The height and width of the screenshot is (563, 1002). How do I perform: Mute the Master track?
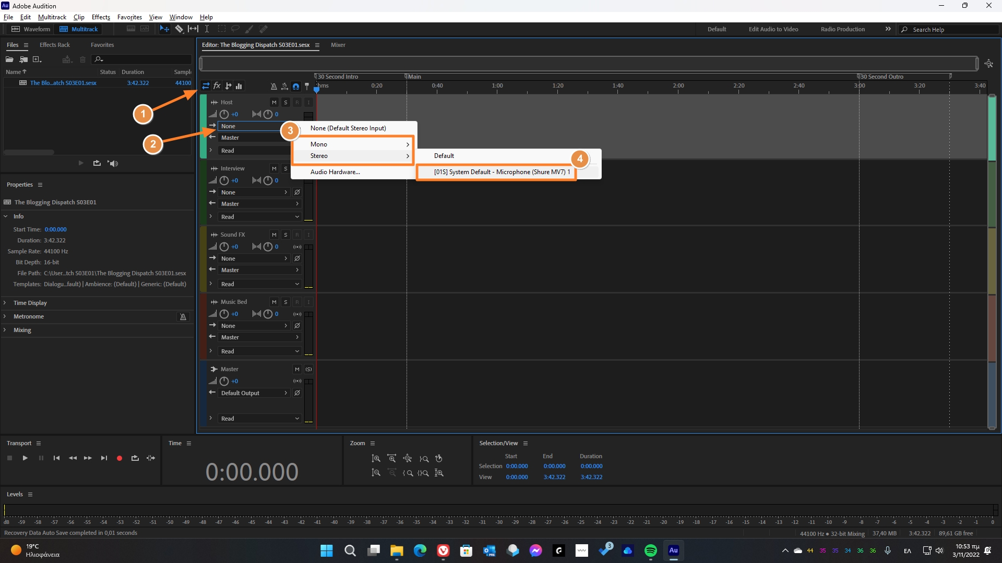297,369
